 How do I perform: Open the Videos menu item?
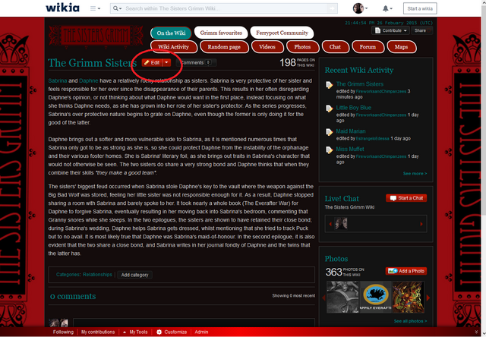pyautogui.click(x=267, y=47)
